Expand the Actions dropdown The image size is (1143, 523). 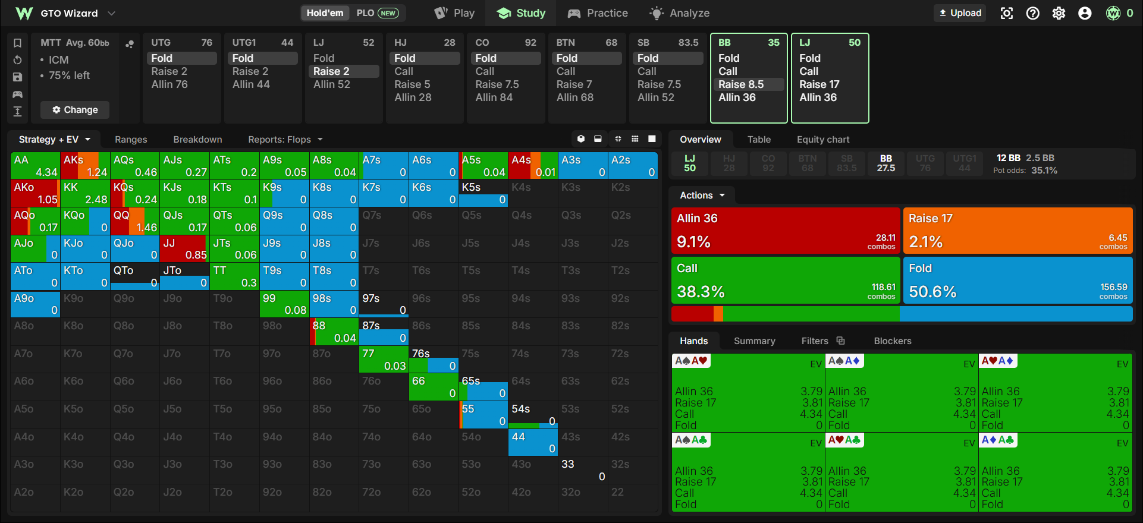pos(703,196)
